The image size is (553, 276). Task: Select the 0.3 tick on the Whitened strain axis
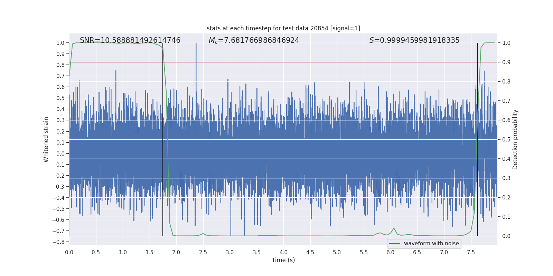pos(60,120)
